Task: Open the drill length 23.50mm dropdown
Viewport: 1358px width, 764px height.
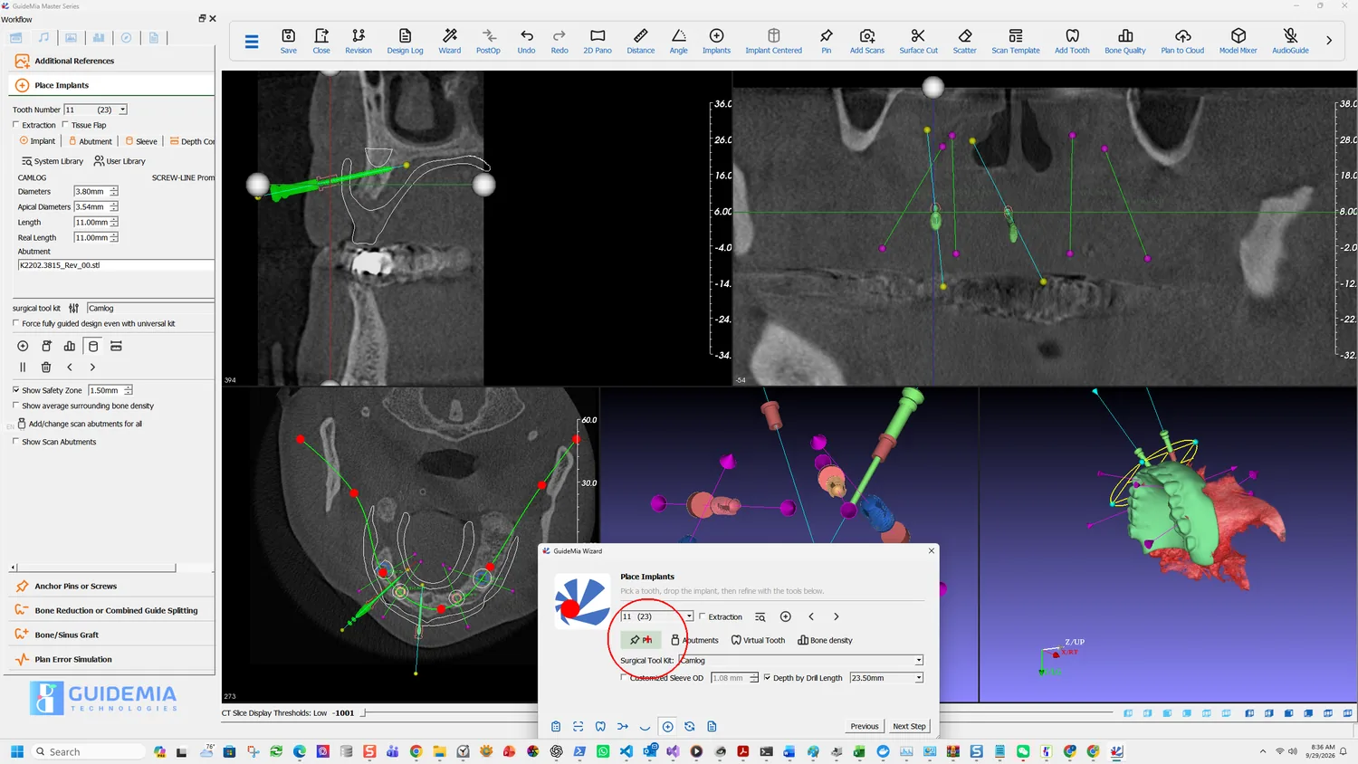Action: tap(919, 677)
